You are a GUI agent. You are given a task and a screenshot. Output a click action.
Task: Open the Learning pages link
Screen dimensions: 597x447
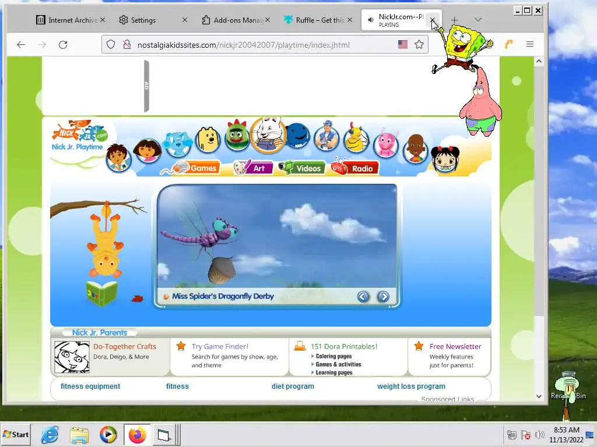tap(334, 372)
